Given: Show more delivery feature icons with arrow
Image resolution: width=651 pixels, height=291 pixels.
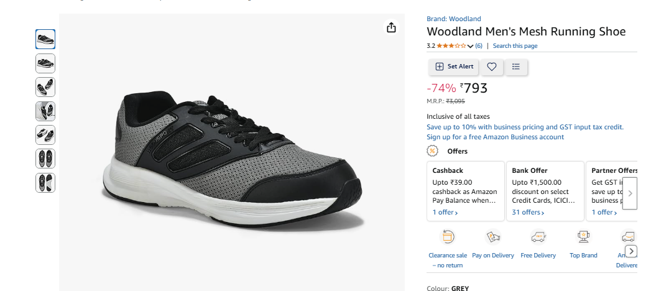Looking at the screenshot, I should tap(631, 251).
